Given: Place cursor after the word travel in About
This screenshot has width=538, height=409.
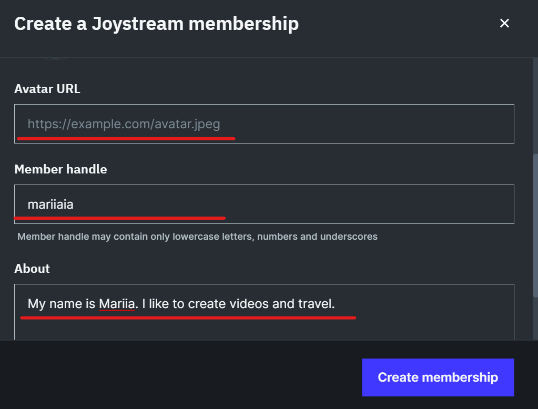Looking at the screenshot, I should pos(332,304).
